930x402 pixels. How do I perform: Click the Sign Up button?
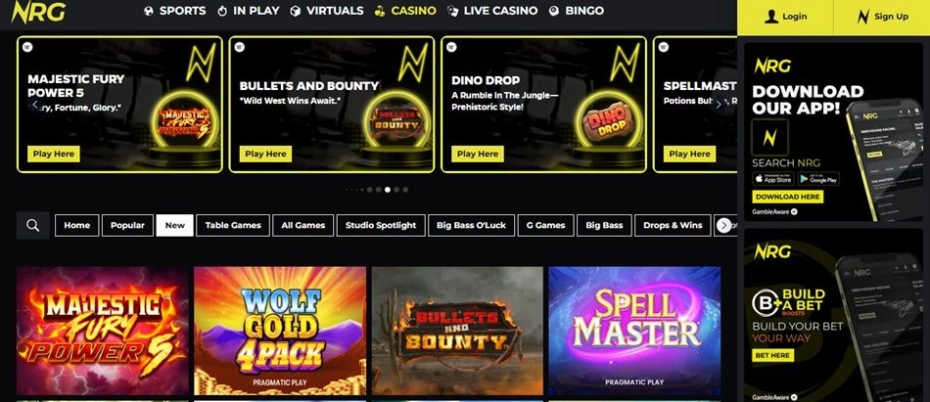pyautogui.click(x=882, y=17)
